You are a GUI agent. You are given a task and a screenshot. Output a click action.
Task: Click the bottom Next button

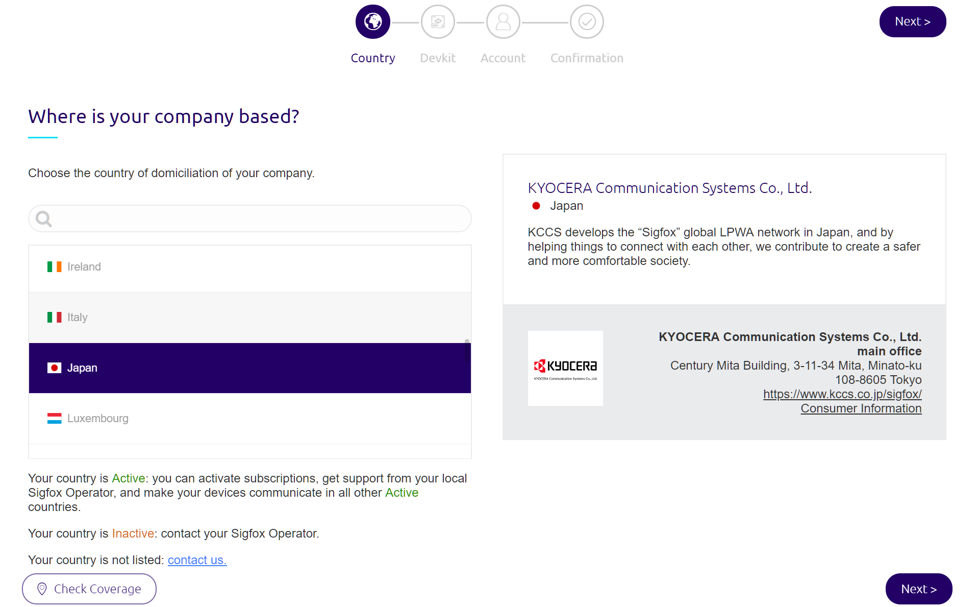tap(918, 589)
